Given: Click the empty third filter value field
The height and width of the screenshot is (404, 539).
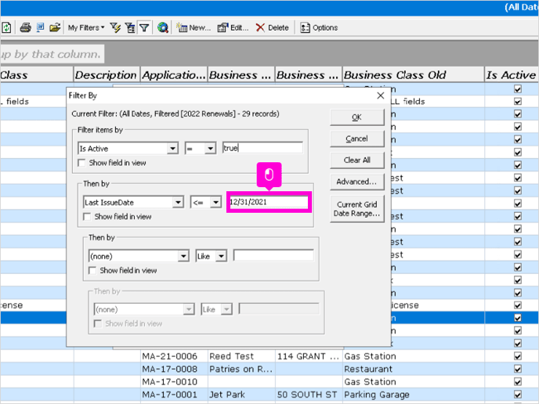Looking at the screenshot, I should click(273, 255).
